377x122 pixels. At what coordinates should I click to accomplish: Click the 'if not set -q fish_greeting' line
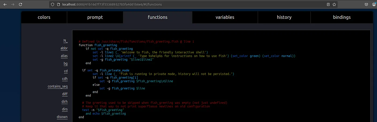point(109,49)
